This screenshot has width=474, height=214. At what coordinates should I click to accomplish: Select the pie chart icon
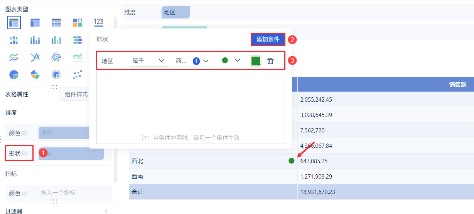14,75
